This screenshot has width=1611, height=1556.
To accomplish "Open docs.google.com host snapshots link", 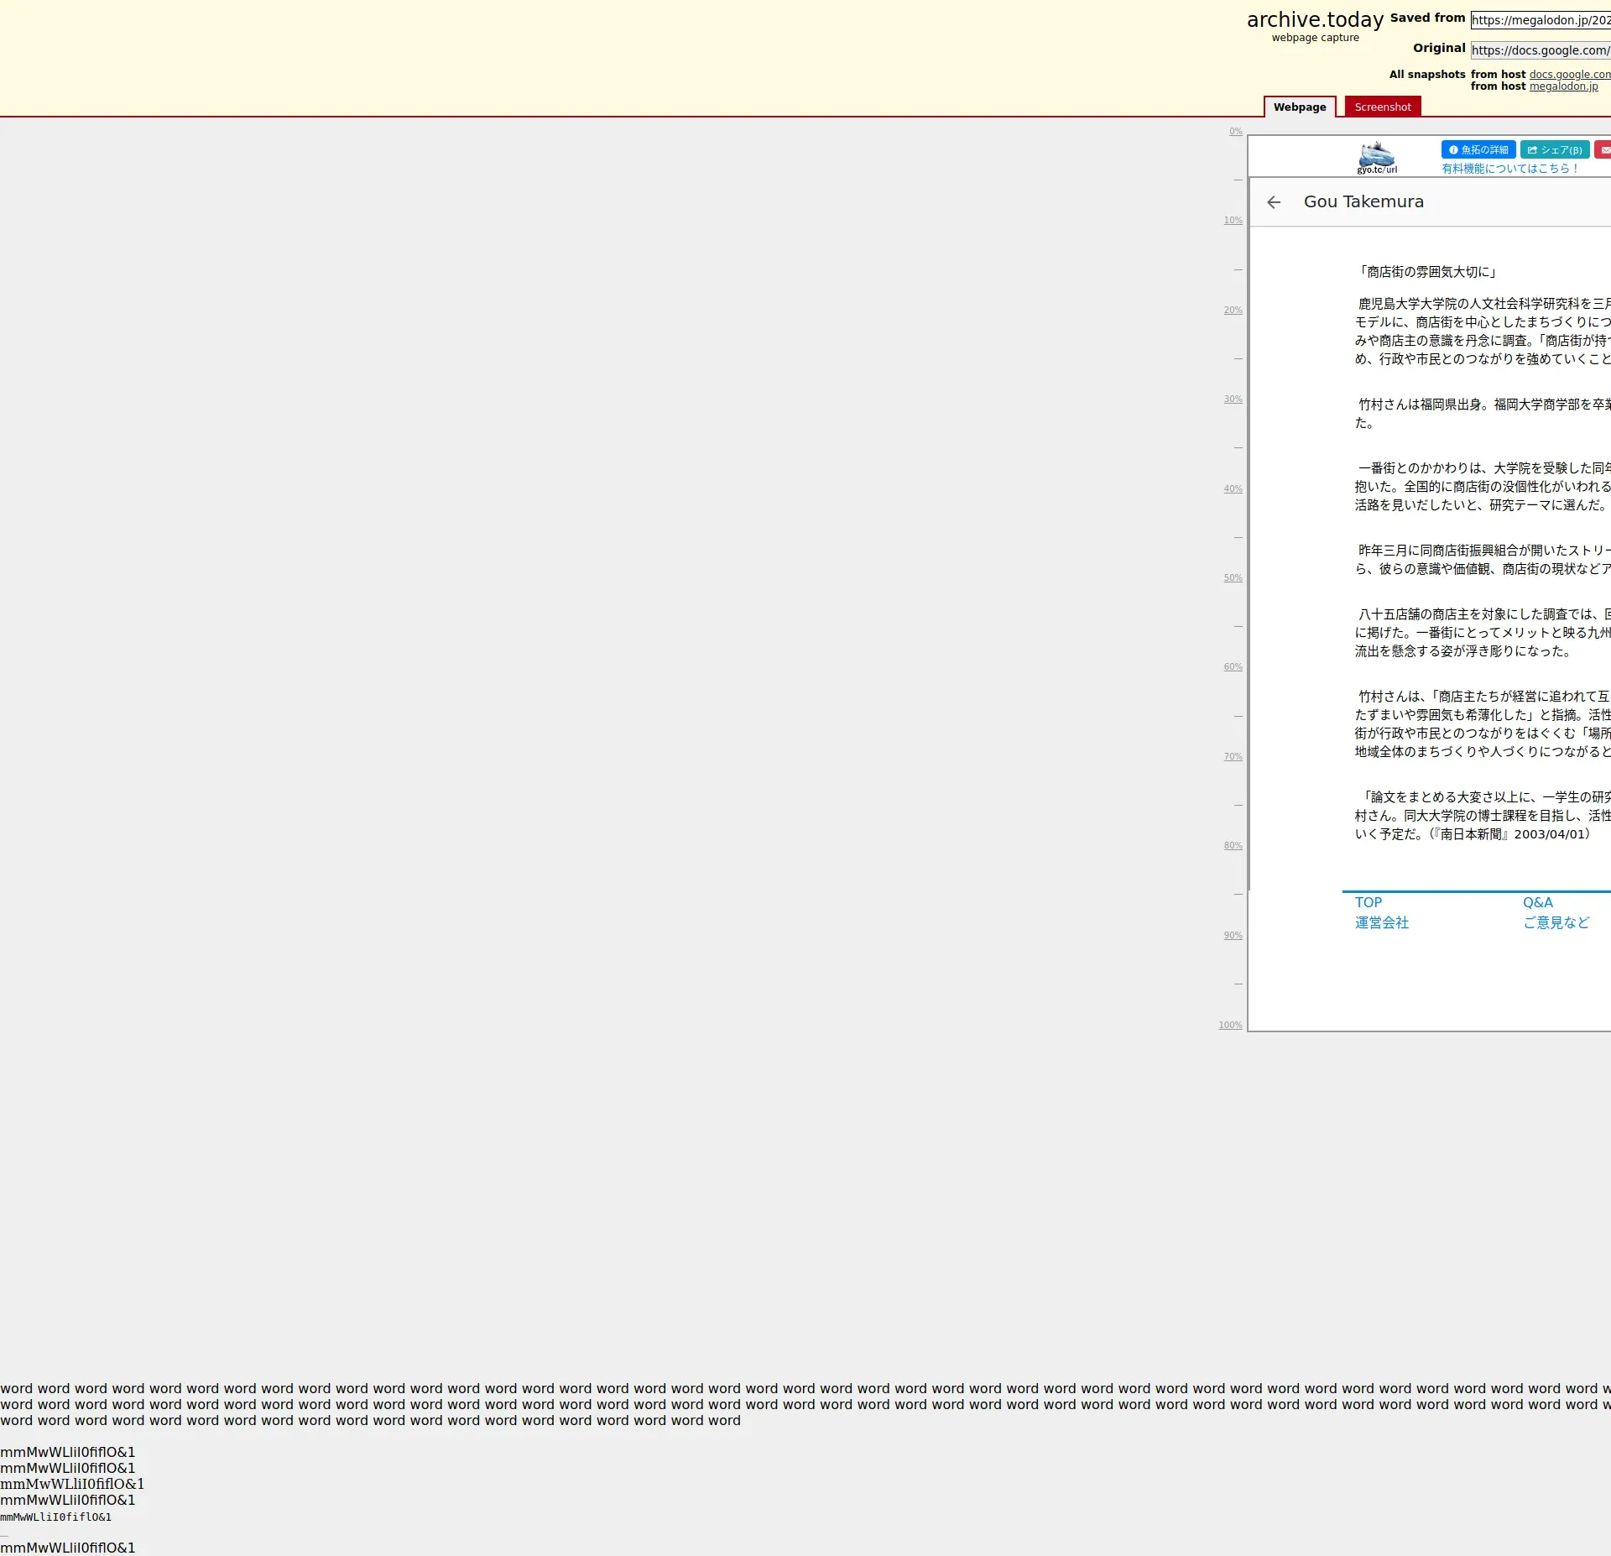I will [x=1569, y=74].
